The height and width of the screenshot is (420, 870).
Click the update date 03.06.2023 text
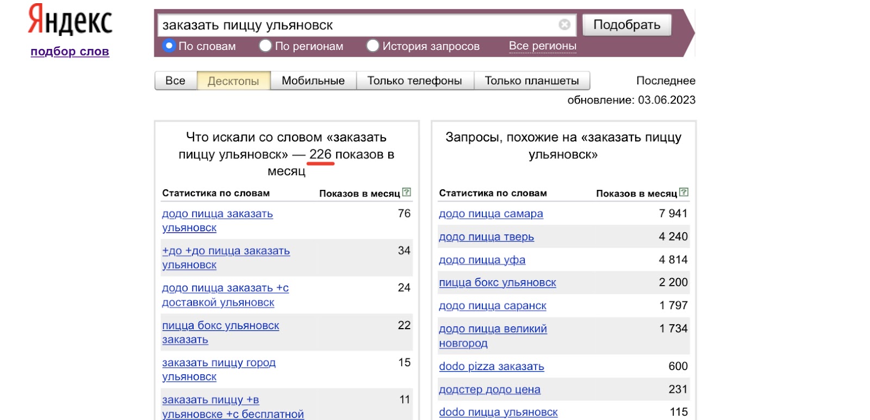[x=667, y=100]
